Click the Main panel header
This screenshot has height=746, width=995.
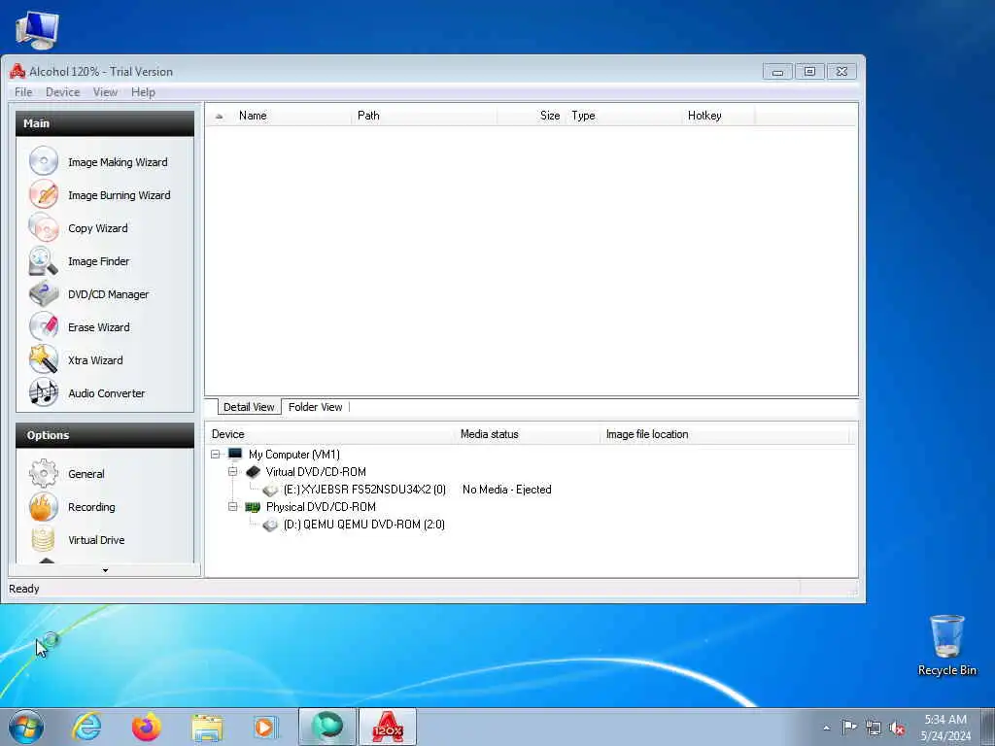[x=105, y=123]
